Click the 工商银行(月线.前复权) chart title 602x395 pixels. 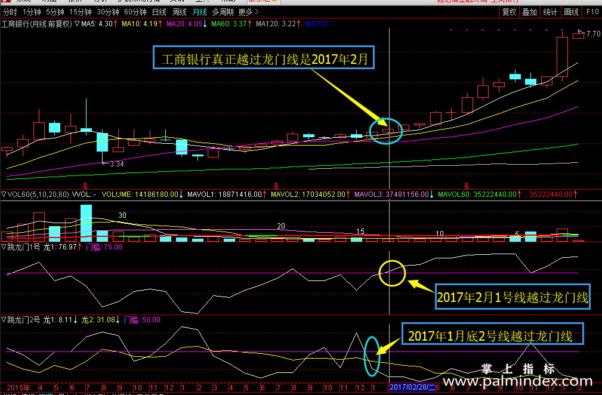pyautogui.click(x=37, y=24)
